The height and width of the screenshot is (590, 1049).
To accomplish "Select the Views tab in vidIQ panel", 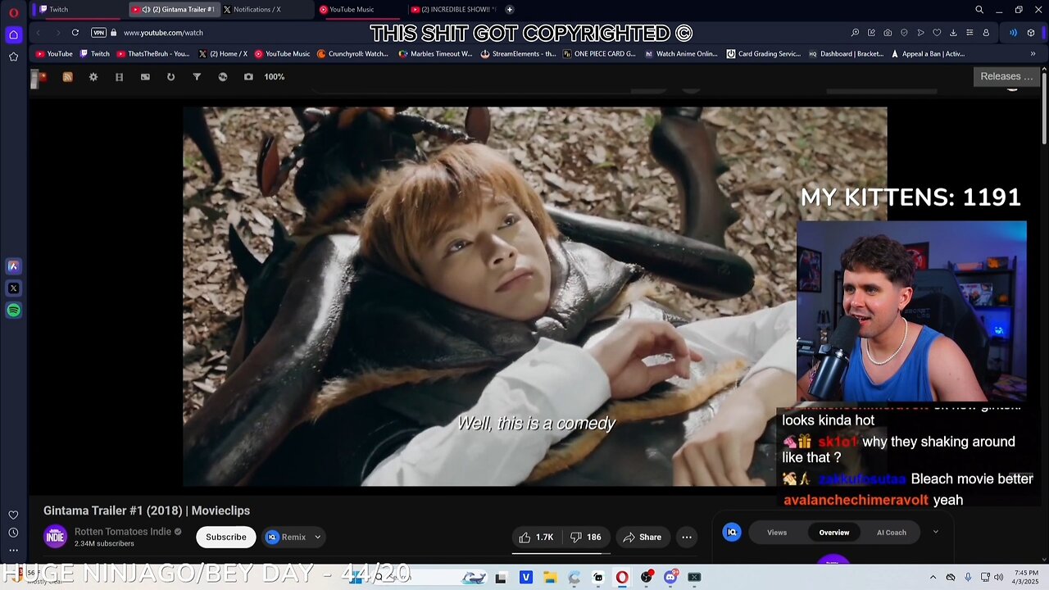I will (777, 533).
